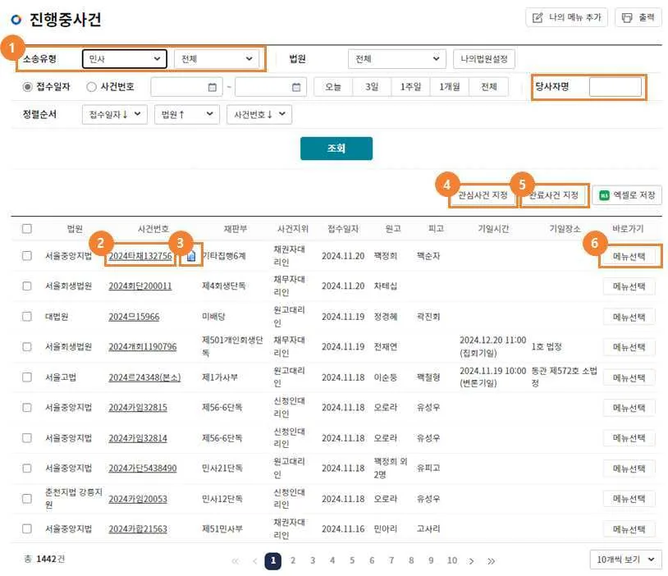Select the 1주일 date range tab
Image resolution: width=668 pixels, height=576 pixels.
pyautogui.click(x=410, y=87)
